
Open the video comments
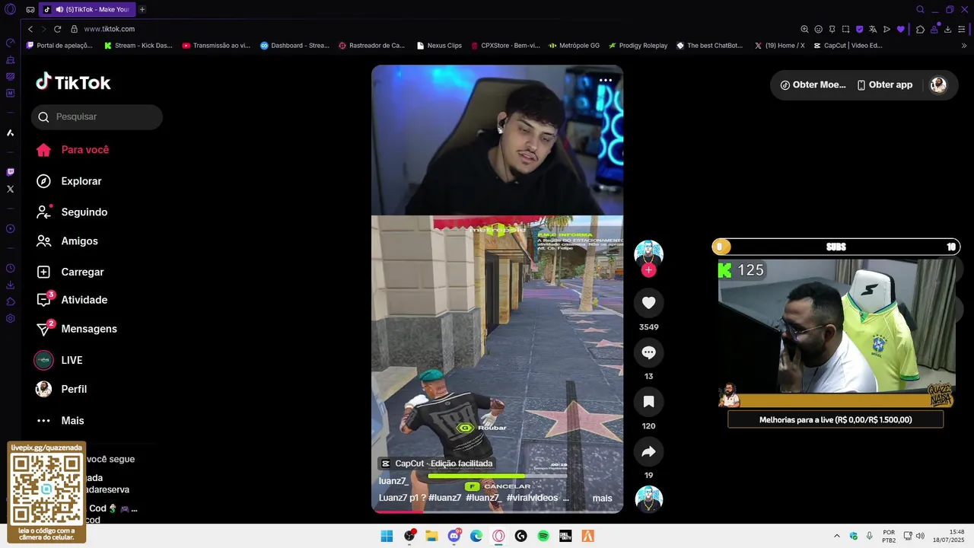pyautogui.click(x=648, y=352)
